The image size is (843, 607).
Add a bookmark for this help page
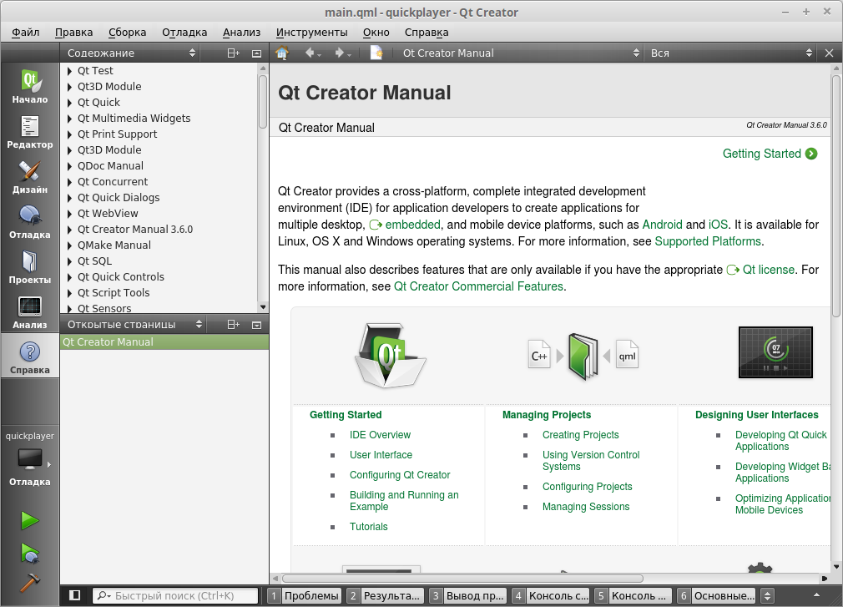376,53
